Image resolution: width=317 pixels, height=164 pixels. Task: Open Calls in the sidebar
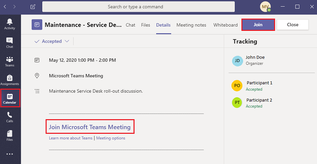(x=10, y=117)
